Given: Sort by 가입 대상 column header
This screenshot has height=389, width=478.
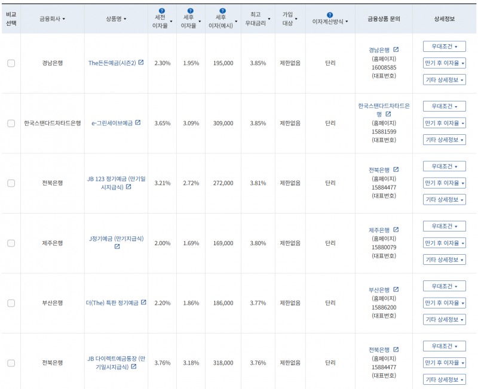Looking at the screenshot, I should [290, 18].
